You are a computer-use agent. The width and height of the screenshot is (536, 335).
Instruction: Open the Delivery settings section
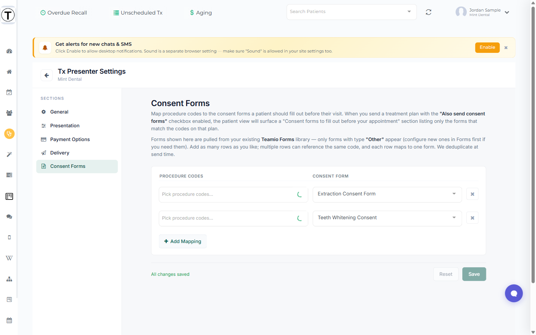point(77,153)
